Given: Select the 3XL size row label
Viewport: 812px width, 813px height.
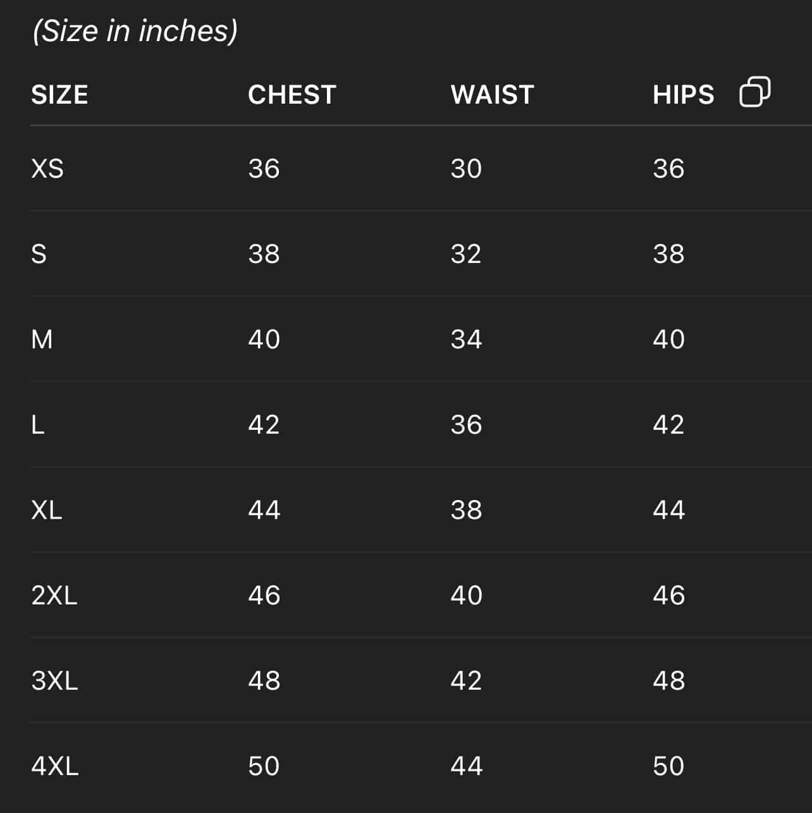Looking at the screenshot, I should 54,681.
